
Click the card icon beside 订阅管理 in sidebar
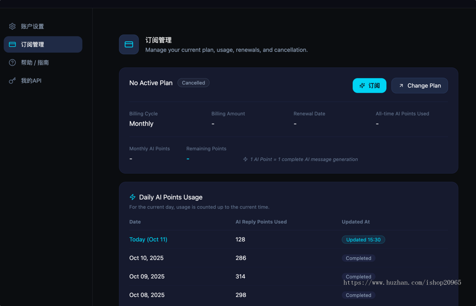tap(12, 44)
